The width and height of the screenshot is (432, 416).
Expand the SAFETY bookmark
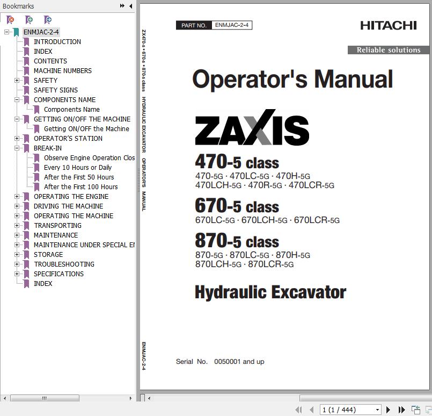coord(17,81)
